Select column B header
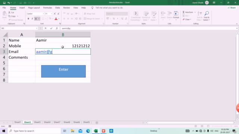Image resolution: width=239 pixels, height=134 pixels. (63, 35)
